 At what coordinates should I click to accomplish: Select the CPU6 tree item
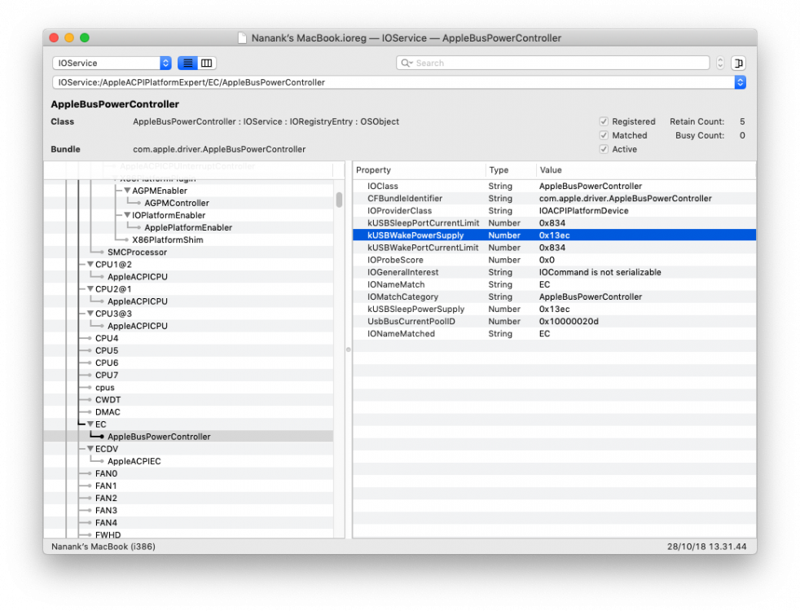tap(107, 363)
